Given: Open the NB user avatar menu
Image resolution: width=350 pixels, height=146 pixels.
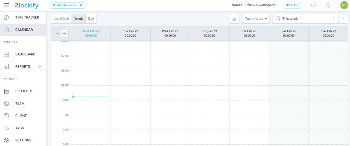Looking at the screenshot, I should pyautogui.click(x=344, y=5).
